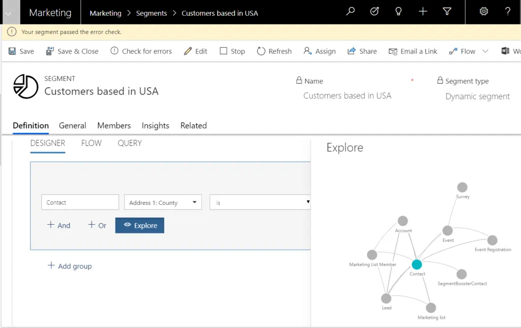
Task: Click Save in the command bar
Action: tap(21, 51)
